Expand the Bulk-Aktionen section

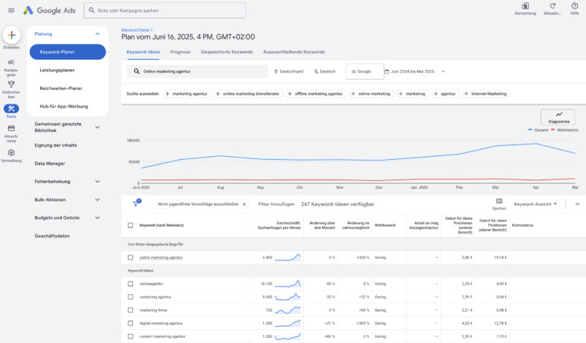[x=98, y=199]
